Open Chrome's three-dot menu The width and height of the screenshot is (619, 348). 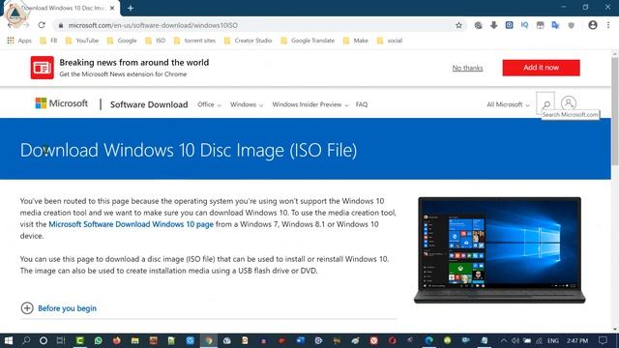(608, 25)
